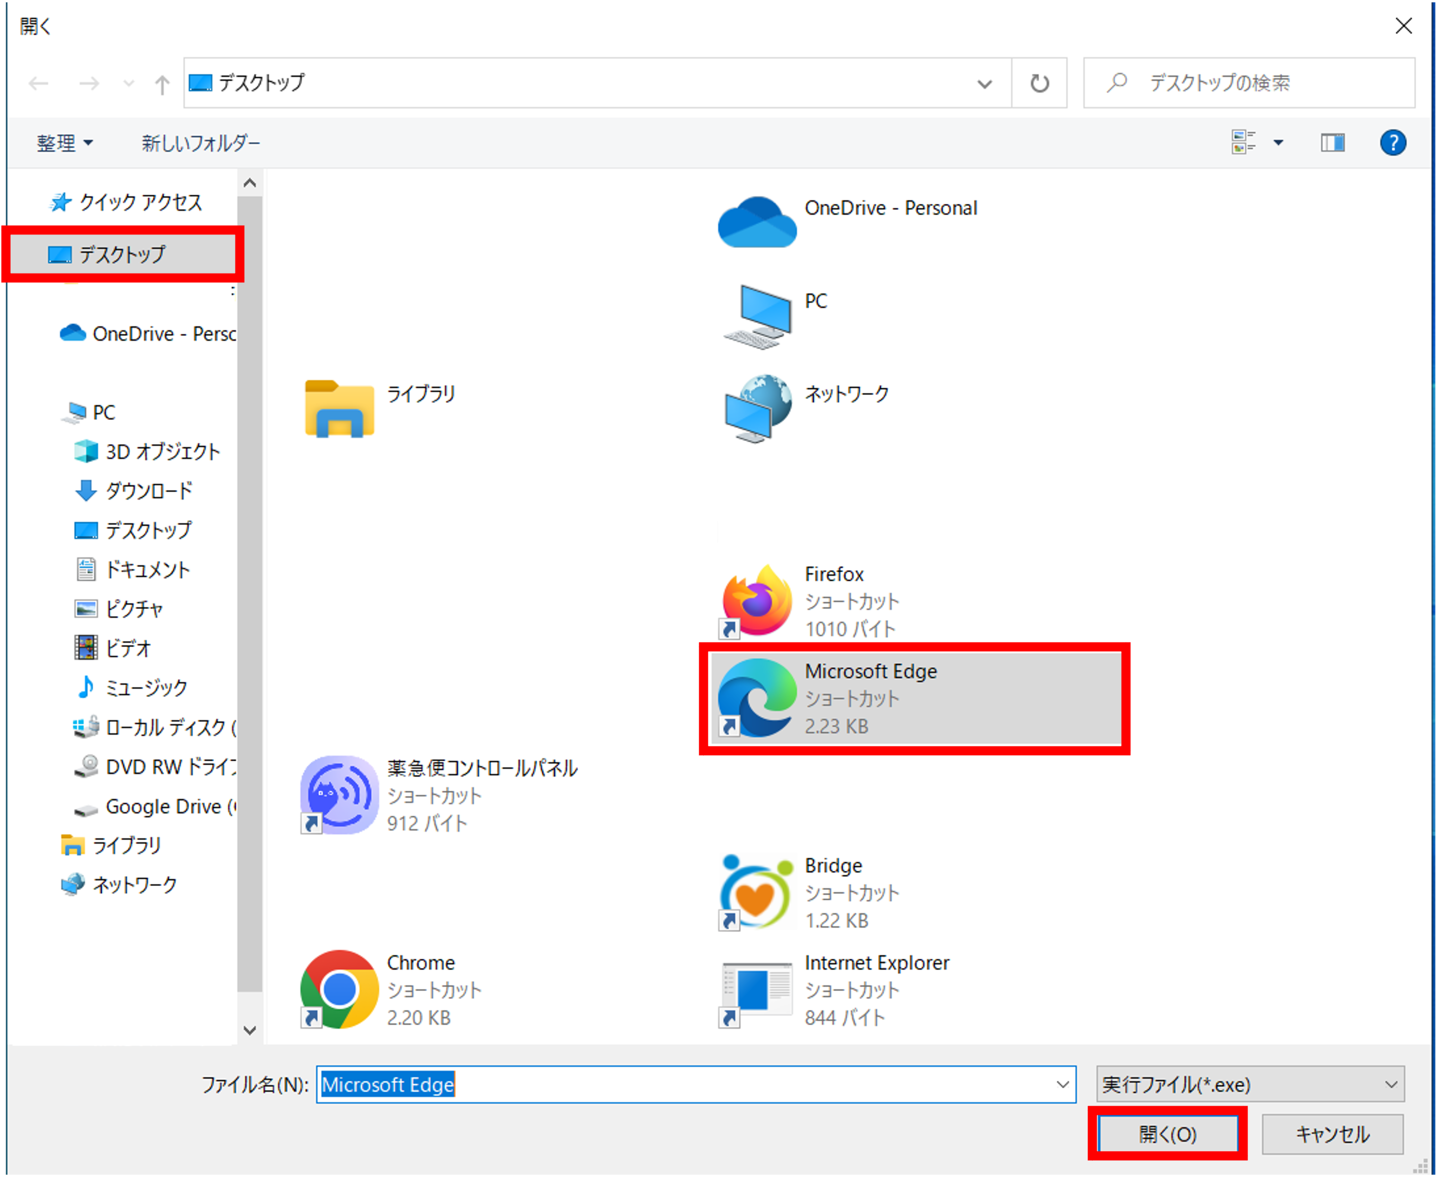The image size is (1436, 1177).
Task: Expand the address bar path dropdown chevron
Action: pos(985,84)
